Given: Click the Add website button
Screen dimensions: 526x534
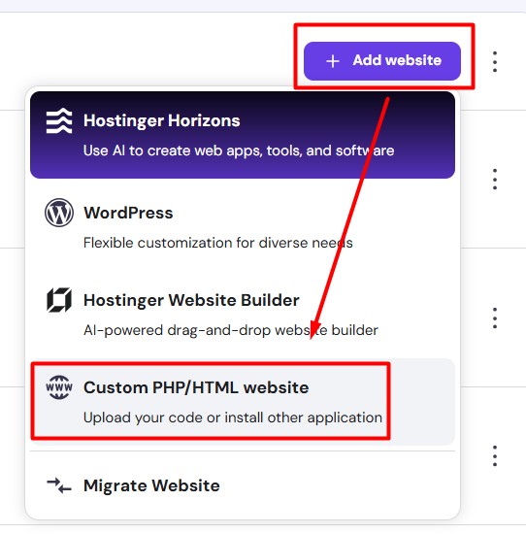Looking at the screenshot, I should click(x=382, y=61).
